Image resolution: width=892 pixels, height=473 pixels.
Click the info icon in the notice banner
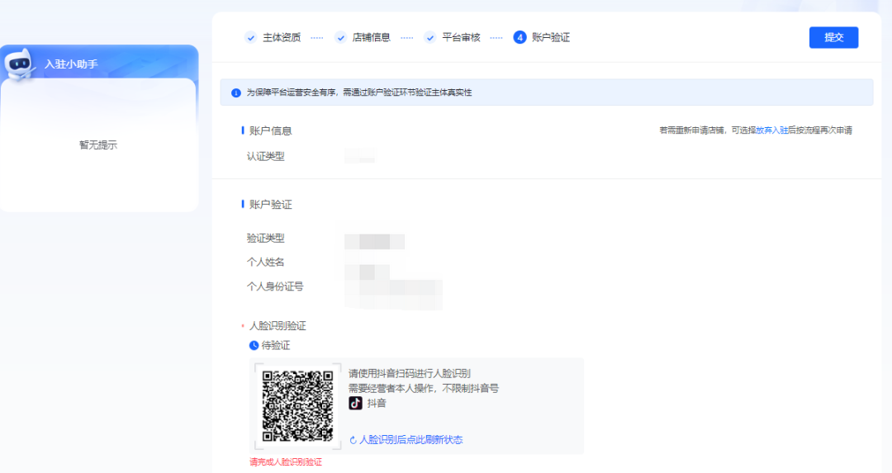tap(236, 92)
